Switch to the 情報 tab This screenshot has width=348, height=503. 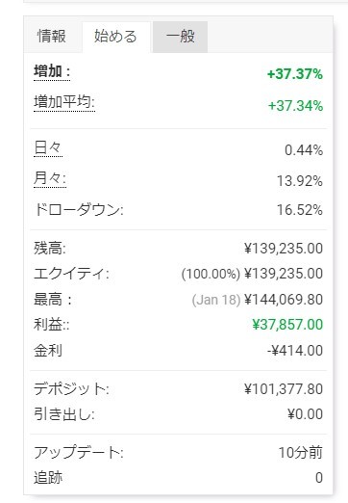52,36
